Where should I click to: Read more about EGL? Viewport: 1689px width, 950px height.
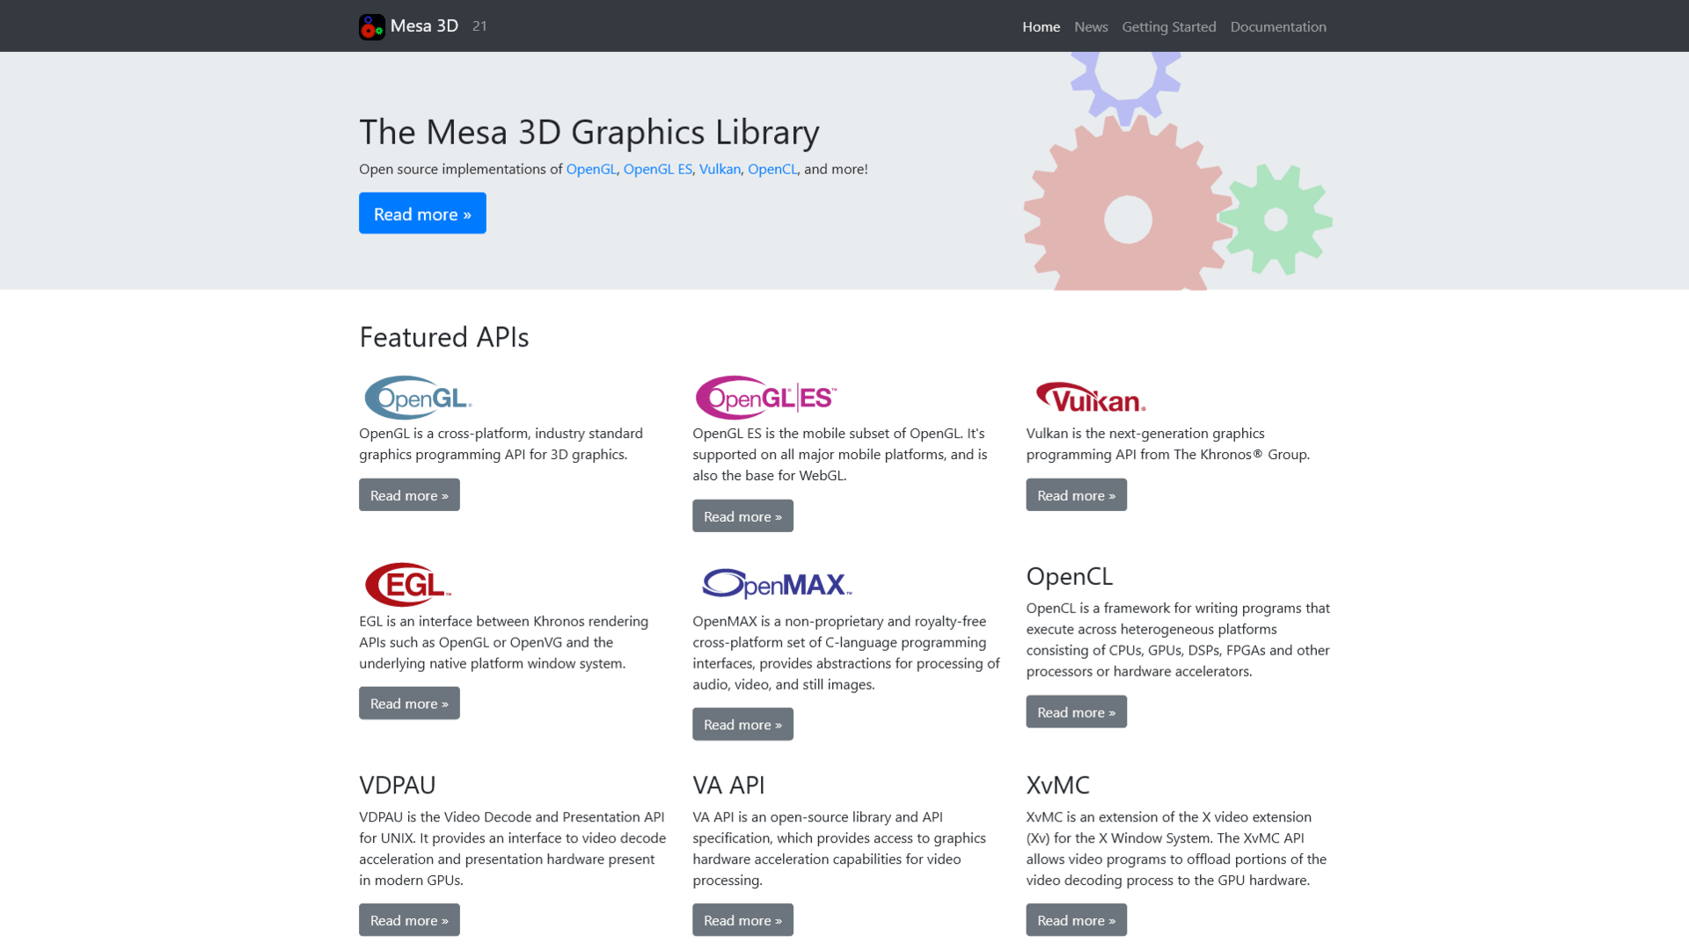pyautogui.click(x=409, y=704)
